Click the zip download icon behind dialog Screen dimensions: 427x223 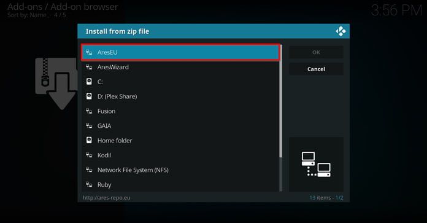pyautogui.click(x=56, y=84)
